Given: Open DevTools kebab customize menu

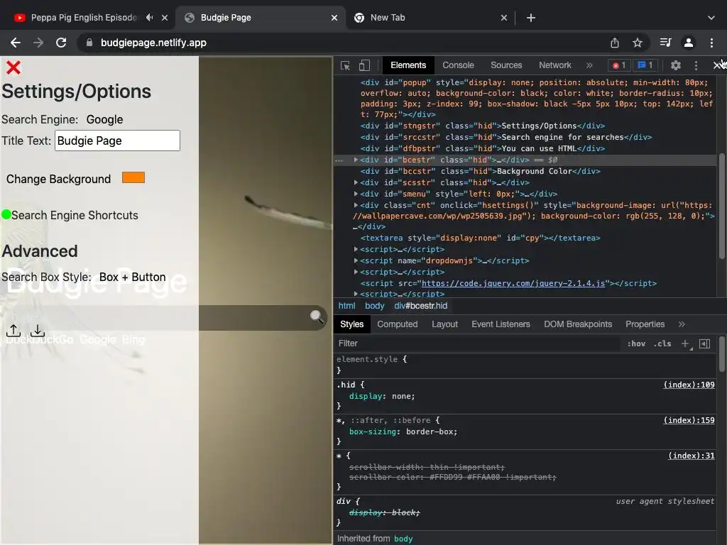Looking at the screenshot, I should pyautogui.click(x=696, y=65).
